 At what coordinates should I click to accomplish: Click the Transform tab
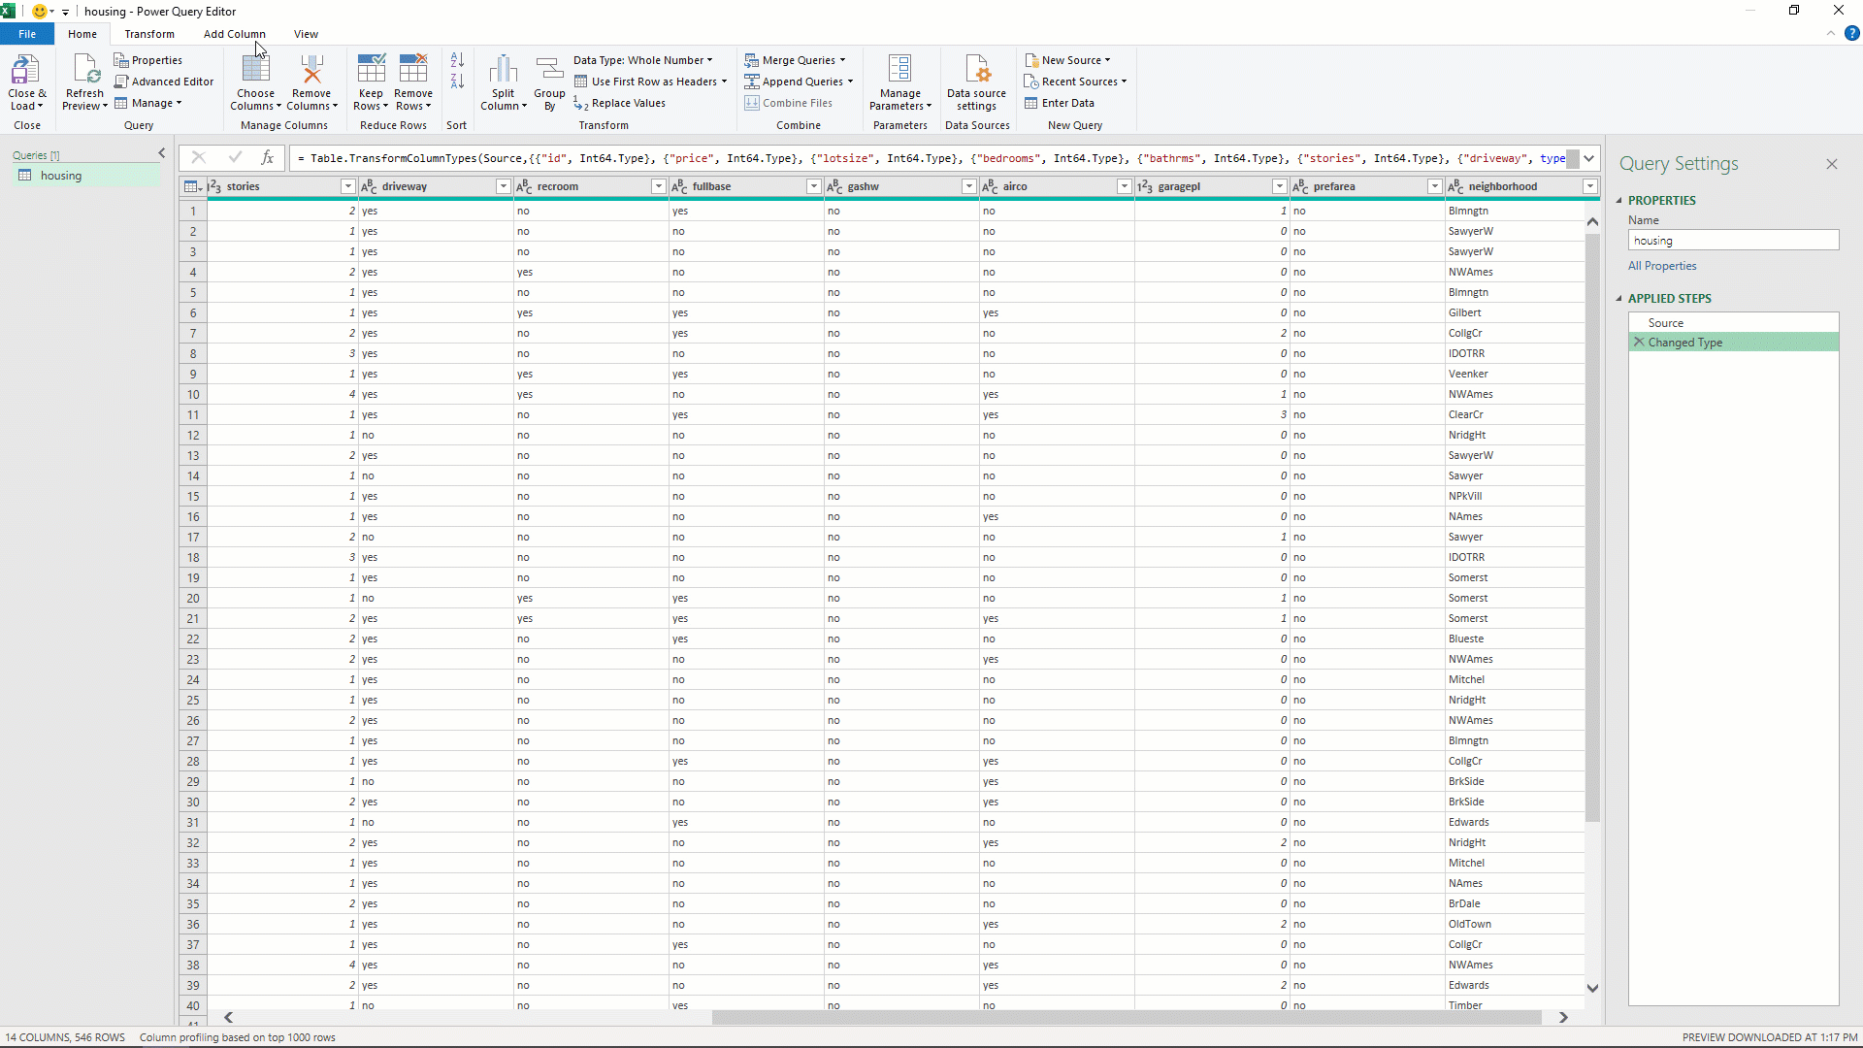(148, 35)
